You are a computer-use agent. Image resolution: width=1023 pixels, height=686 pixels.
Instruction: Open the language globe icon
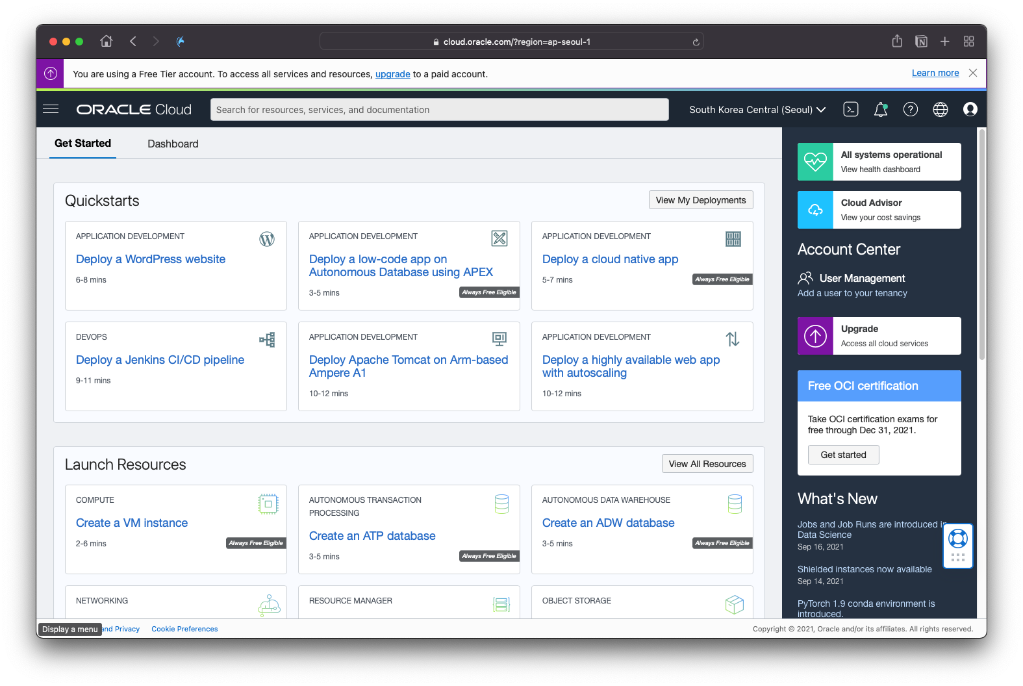coord(941,109)
